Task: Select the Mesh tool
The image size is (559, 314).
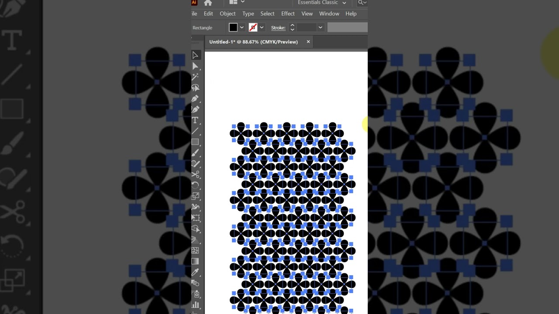Action: pyautogui.click(x=195, y=251)
